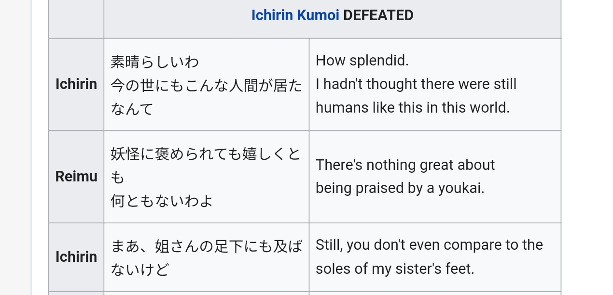The image size is (613, 295).
Task: Click the empty header cell left of Ichirin Kumoi
Action: click(x=76, y=18)
